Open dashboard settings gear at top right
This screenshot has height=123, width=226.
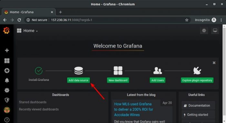204,31
